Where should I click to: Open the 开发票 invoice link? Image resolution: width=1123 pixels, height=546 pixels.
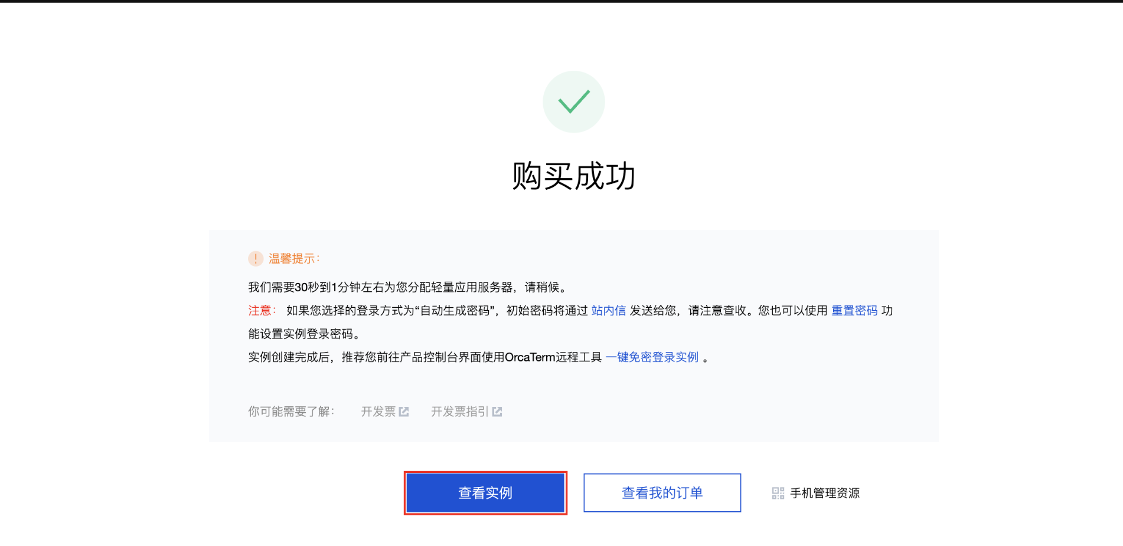pos(378,412)
